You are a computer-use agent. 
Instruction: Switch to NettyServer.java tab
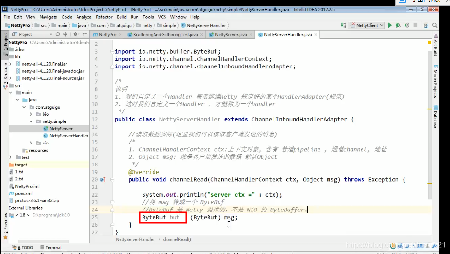click(x=230, y=35)
